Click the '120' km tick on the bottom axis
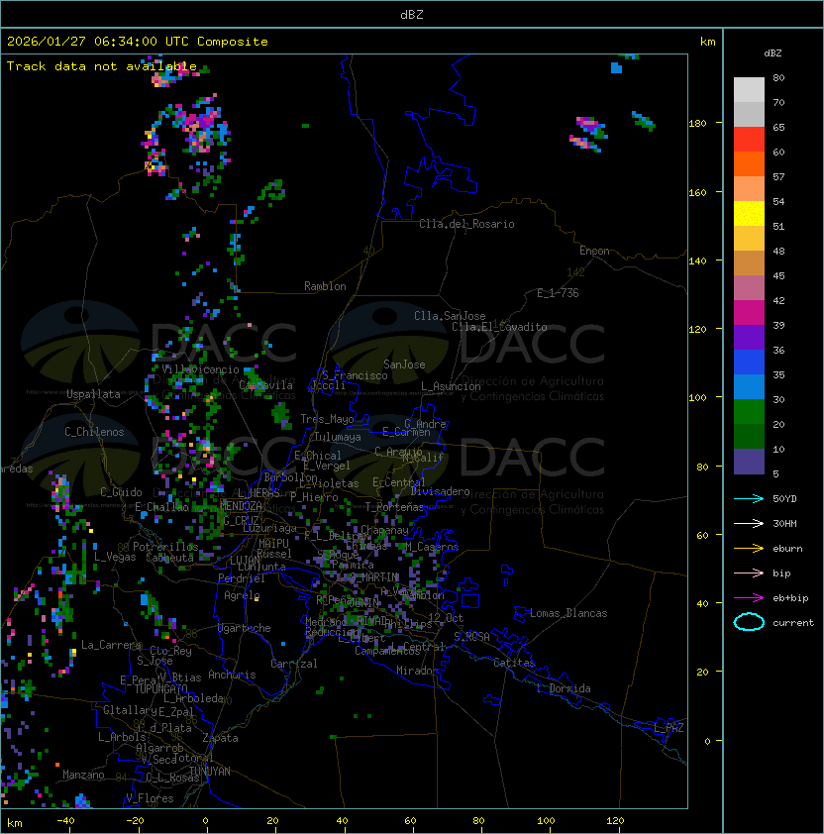 pos(615,821)
